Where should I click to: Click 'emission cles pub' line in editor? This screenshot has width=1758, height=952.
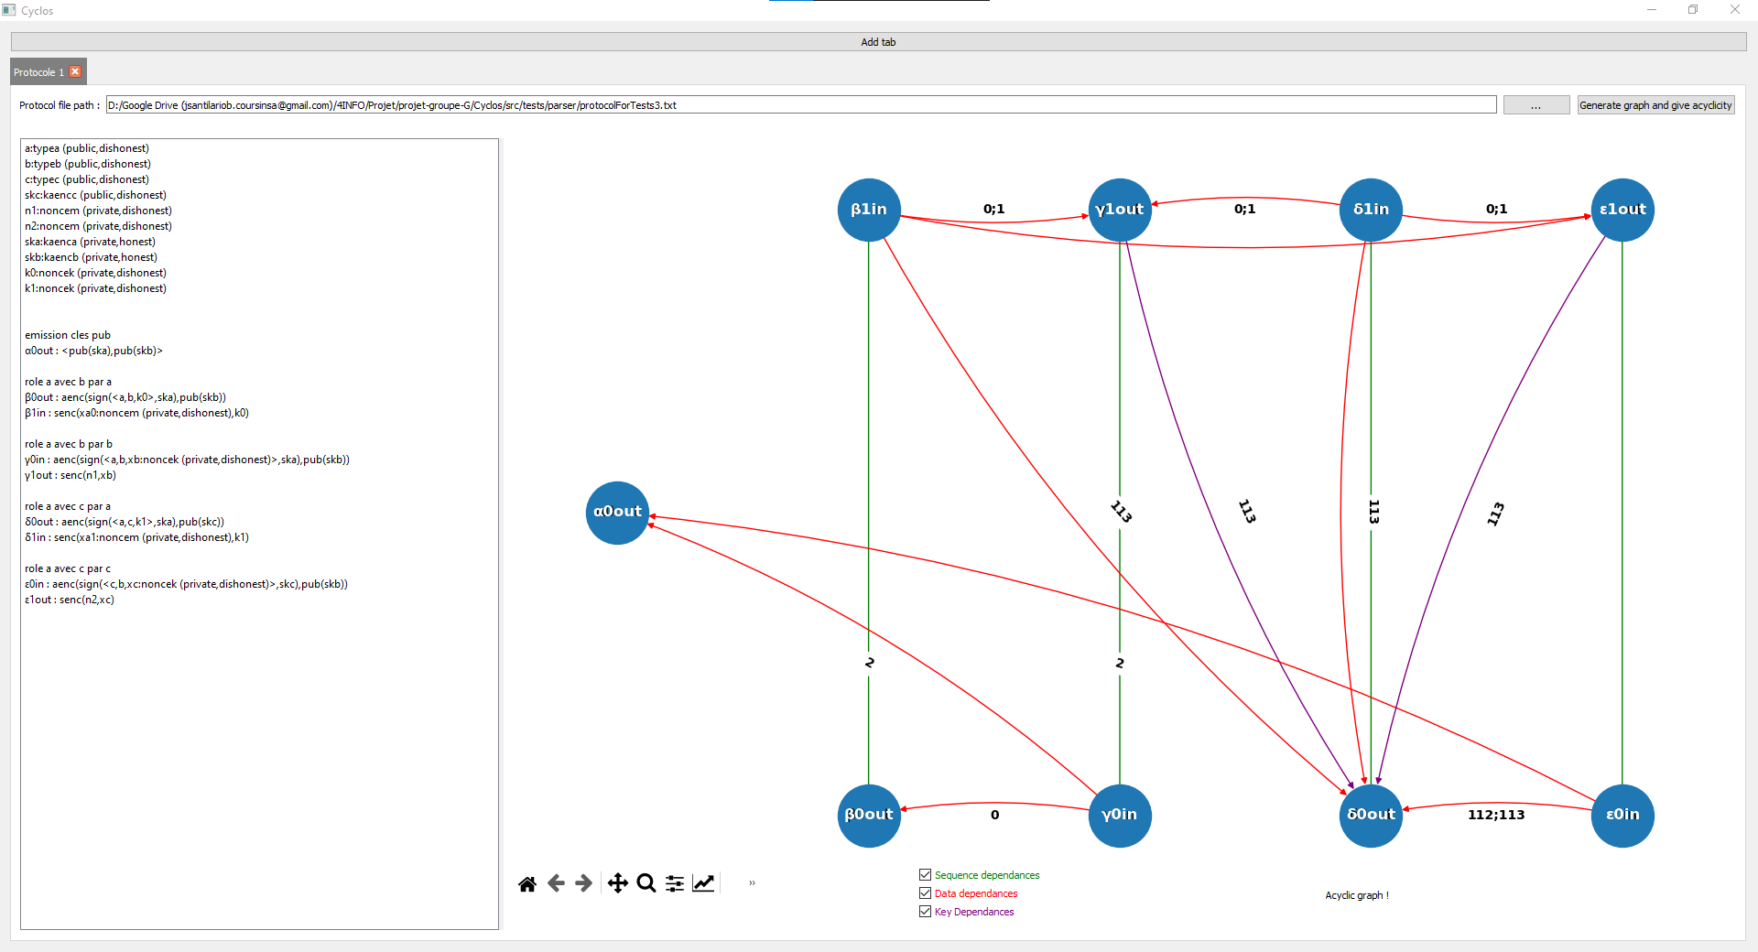(68, 335)
